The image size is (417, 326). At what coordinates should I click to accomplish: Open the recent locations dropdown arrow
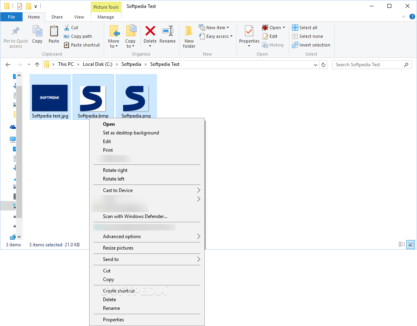29,65
